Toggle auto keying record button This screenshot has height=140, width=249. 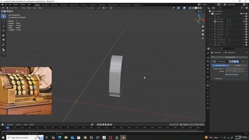tap(92, 124)
